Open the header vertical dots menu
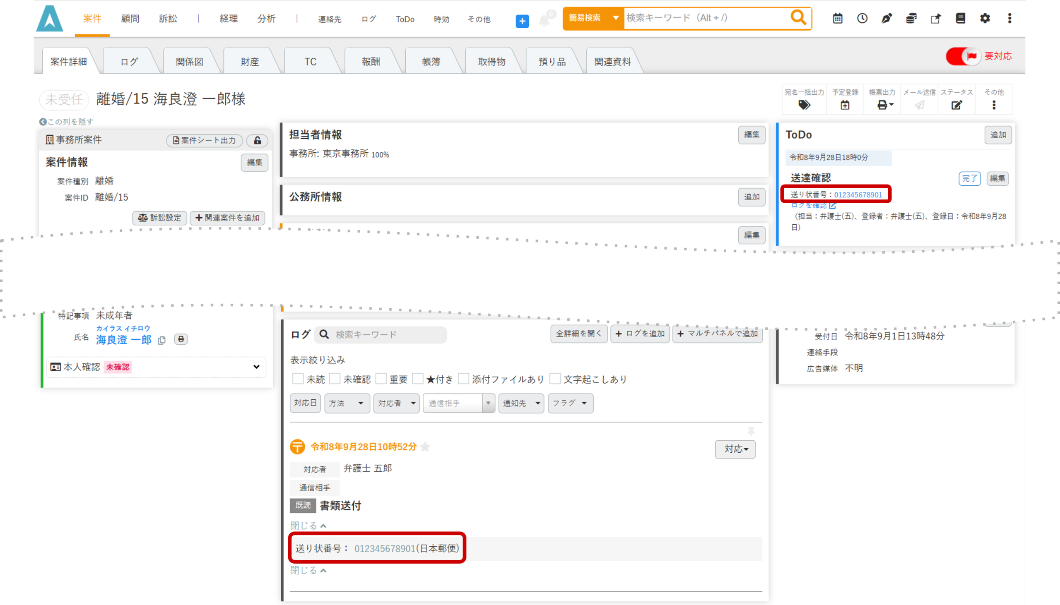Image resolution: width=1060 pixels, height=605 pixels. coord(1009,18)
